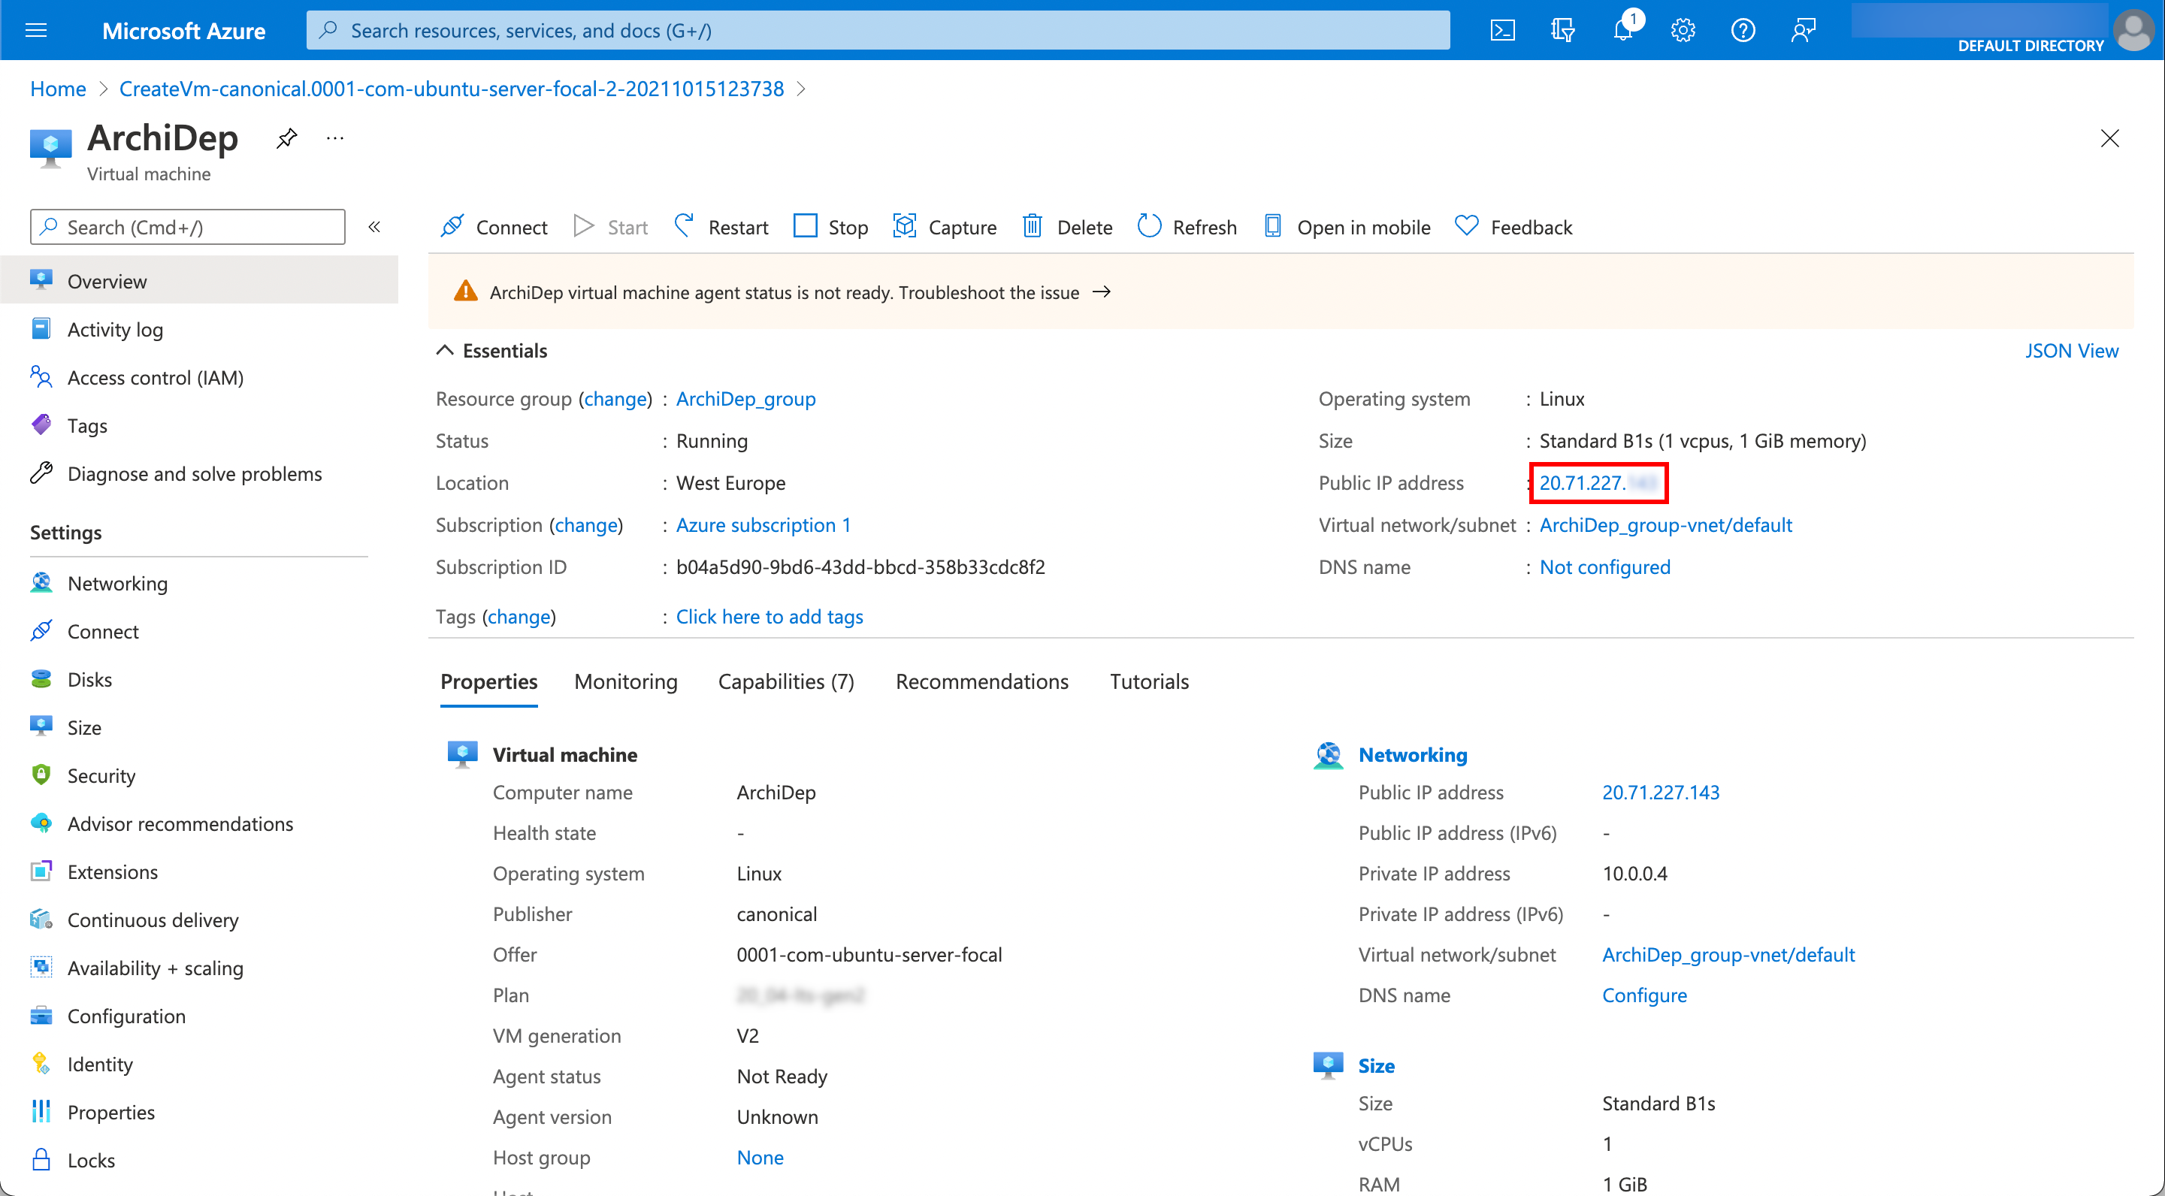Viewport: 2165px width, 1196px height.
Task: Open portal settings gear
Action: point(1683,29)
